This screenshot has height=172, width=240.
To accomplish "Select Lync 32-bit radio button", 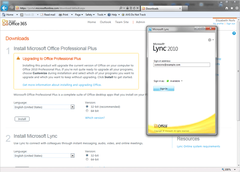I will 87,155.
